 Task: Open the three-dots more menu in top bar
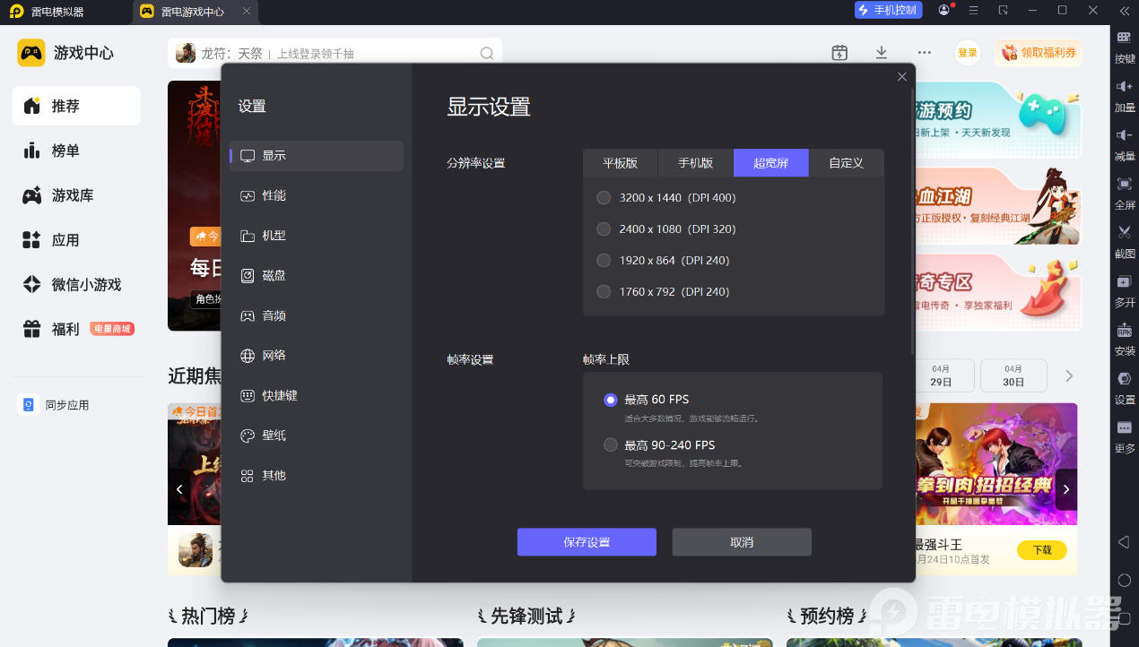[924, 53]
